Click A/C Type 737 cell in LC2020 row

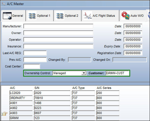[83, 93]
